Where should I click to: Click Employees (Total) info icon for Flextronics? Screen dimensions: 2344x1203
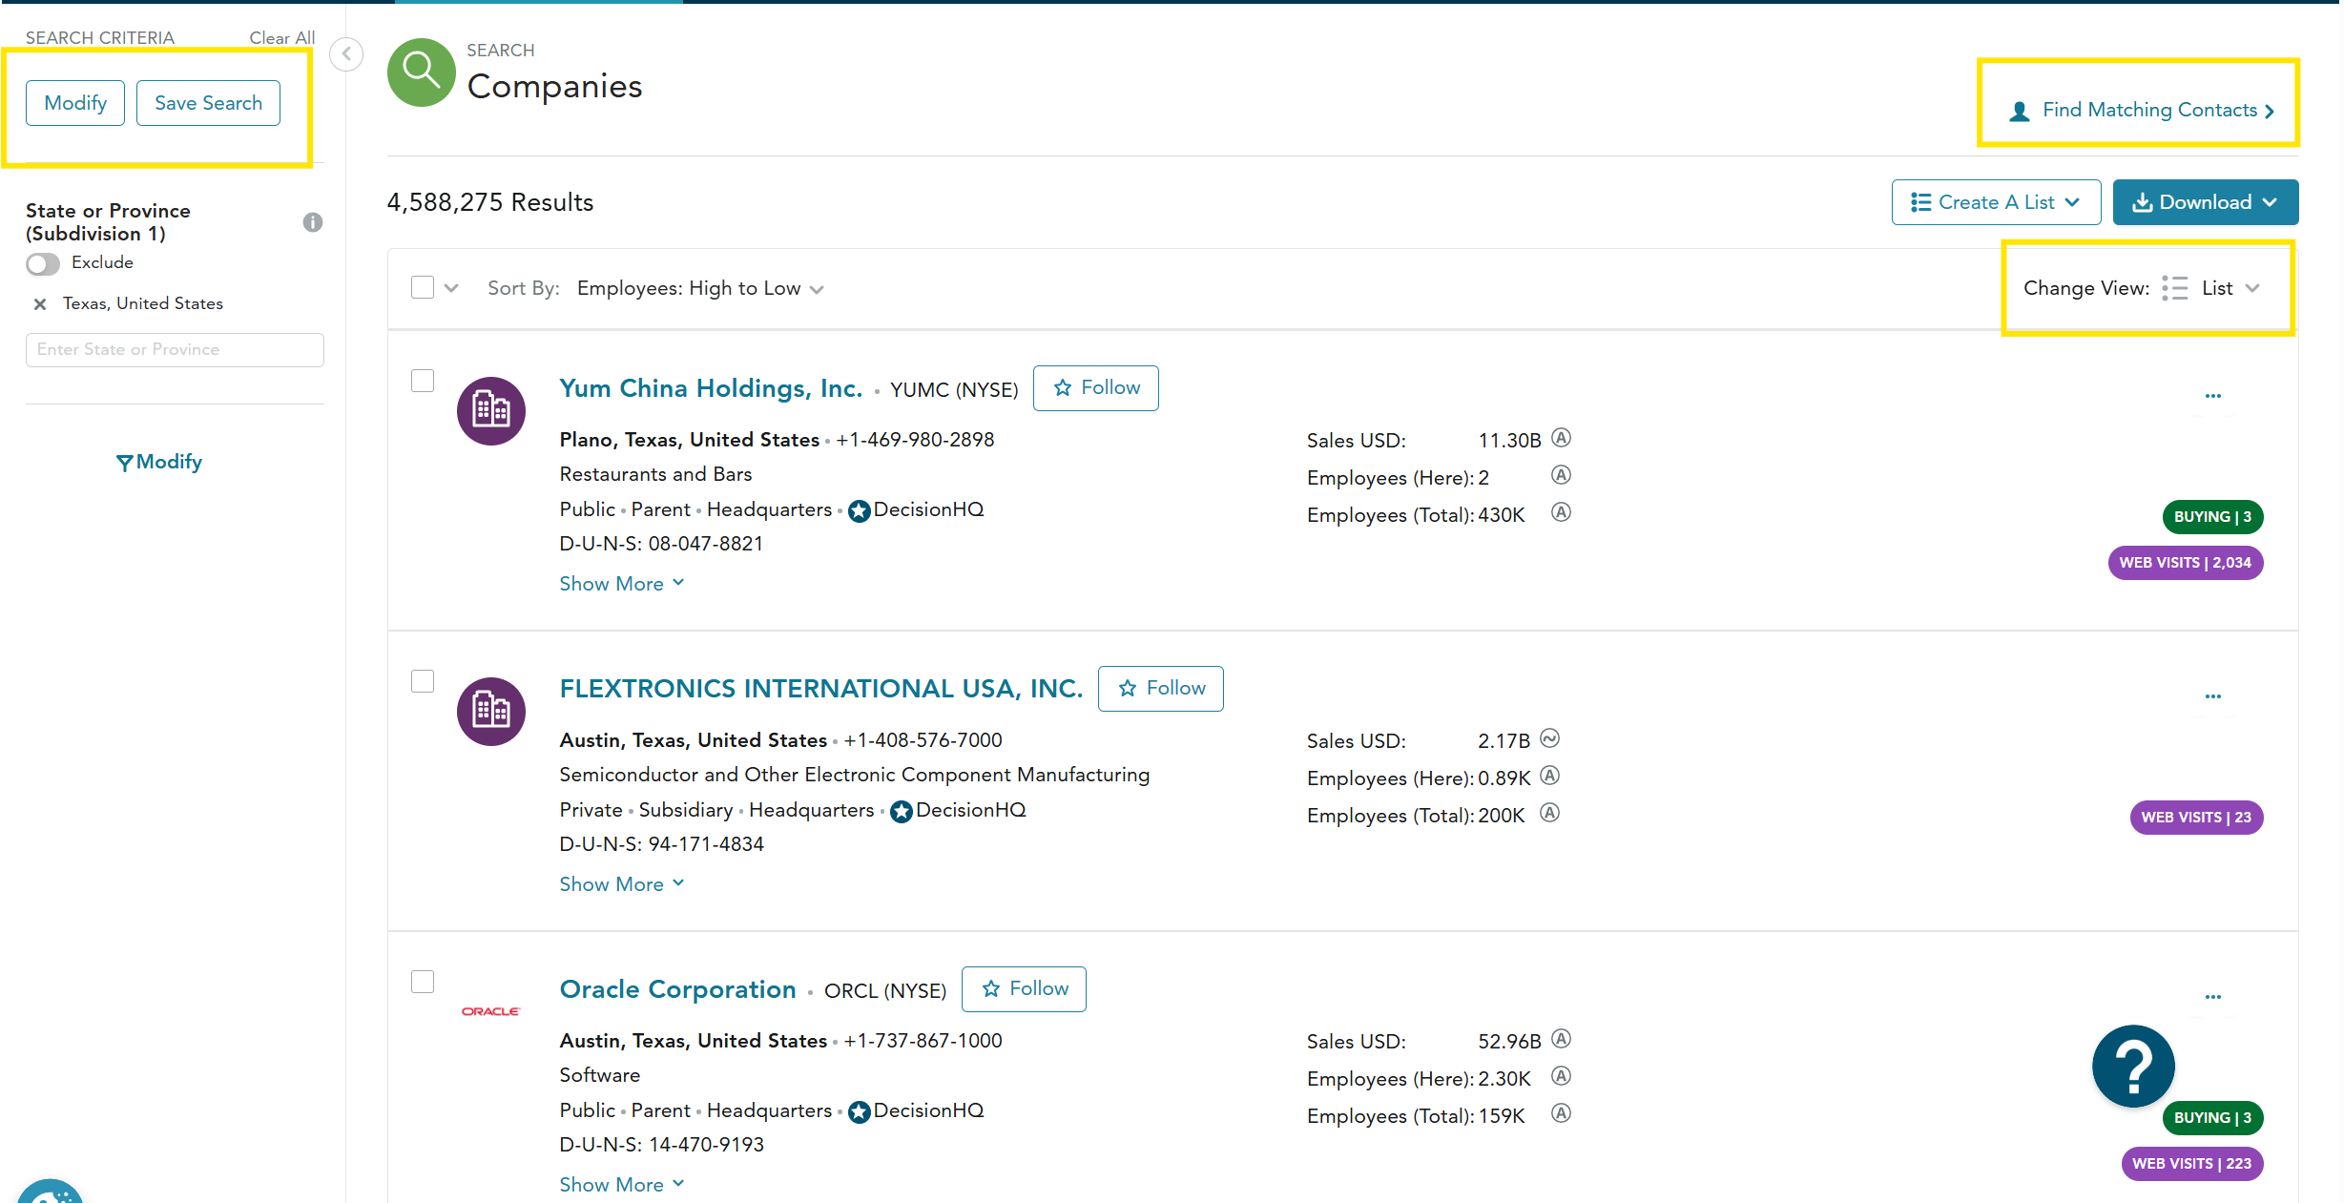pos(1550,813)
